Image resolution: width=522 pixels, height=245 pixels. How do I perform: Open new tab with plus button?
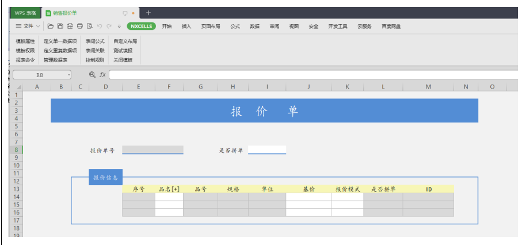(x=148, y=13)
